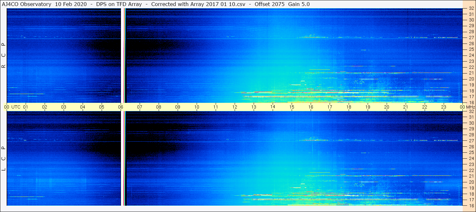Select hour marker 15 on the time axis
The height and width of the screenshot is (212, 476).
pyautogui.click(x=292, y=107)
